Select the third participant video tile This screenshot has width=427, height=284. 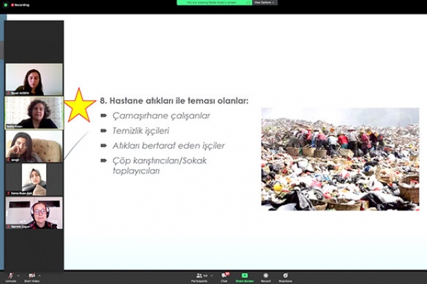[x=34, y=146]
